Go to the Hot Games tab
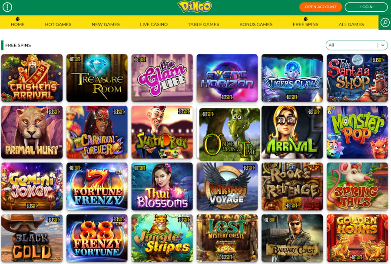Image resolution: width=391 pixels, height=264 pixels. [x=58, y=24]
